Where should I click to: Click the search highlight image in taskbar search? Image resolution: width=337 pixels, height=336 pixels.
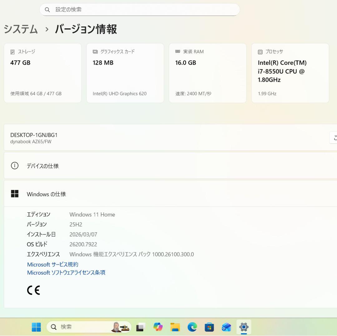pyautogui.click(x=120, y=327)
